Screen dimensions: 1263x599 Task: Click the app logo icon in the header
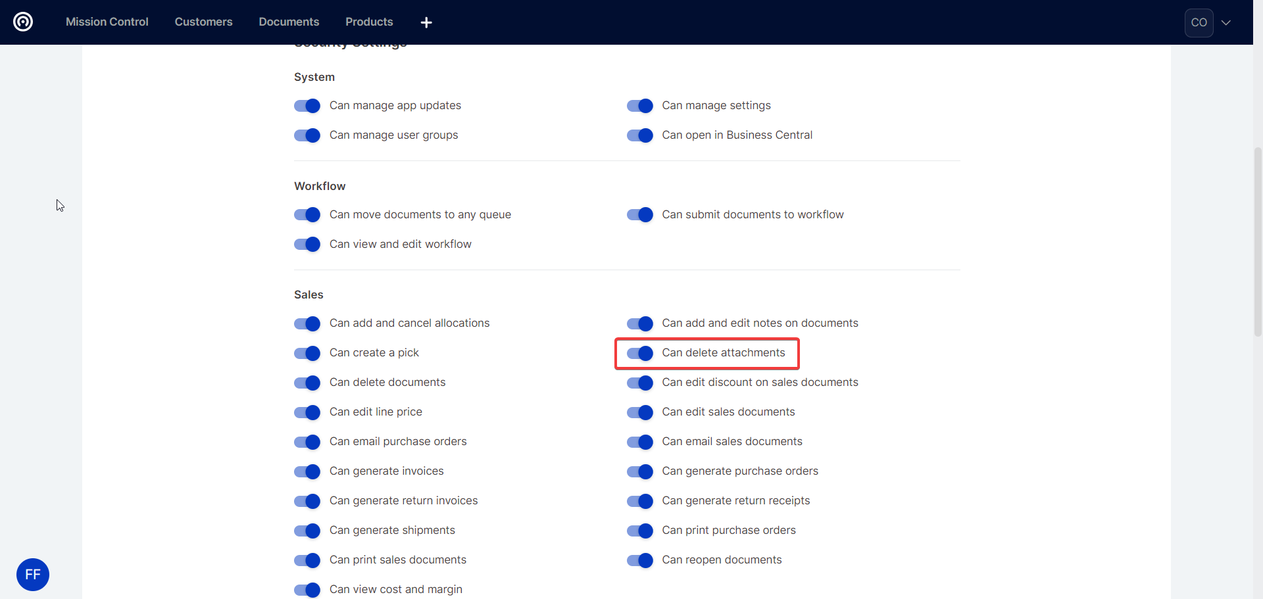click(x=23, y=22)
